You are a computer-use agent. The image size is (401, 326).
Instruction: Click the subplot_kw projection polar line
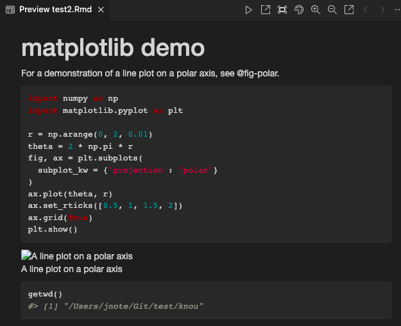tap(128, 170)
